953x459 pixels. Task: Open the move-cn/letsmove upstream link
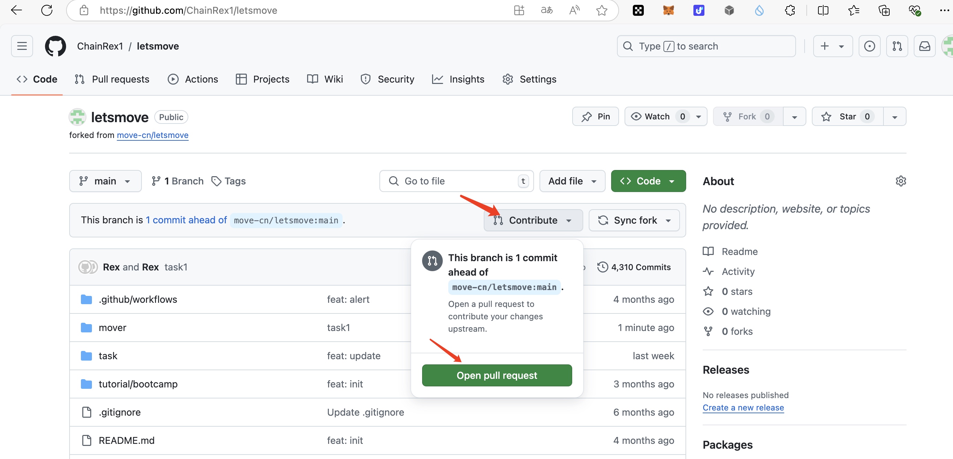pos(153,135)
